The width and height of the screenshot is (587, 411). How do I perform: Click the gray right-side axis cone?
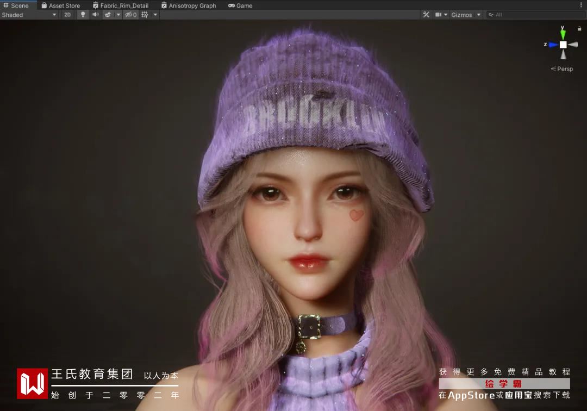573,45
